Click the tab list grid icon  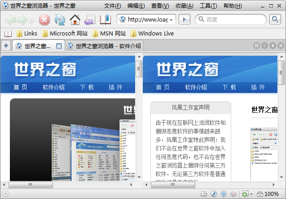click(x=256, y=46)
